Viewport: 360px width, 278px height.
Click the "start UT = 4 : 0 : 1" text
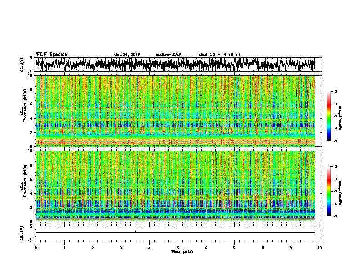coord(220,55)
